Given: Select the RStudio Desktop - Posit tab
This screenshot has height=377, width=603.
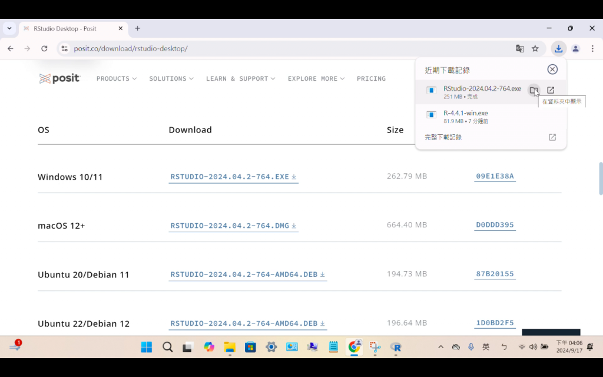Looking at the screenshot, I should tap(73, 28).
